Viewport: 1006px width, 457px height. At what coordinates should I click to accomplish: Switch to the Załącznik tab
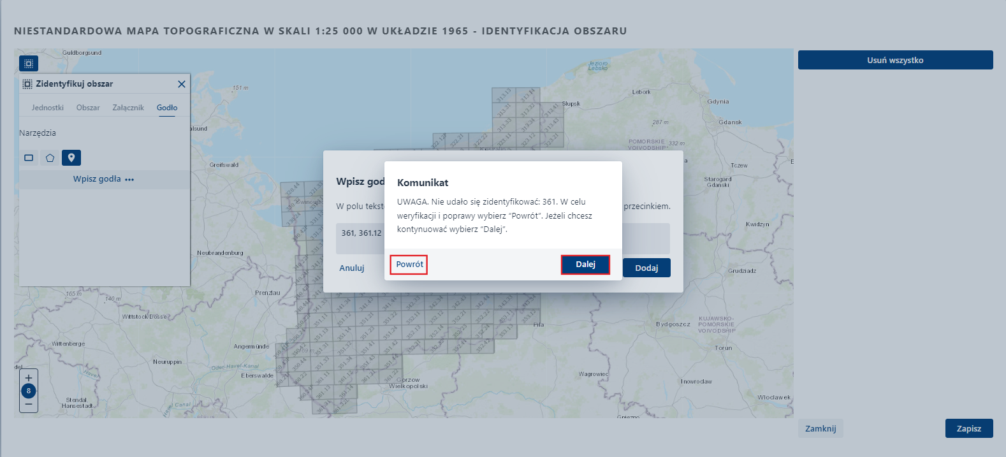pos(128,108)
